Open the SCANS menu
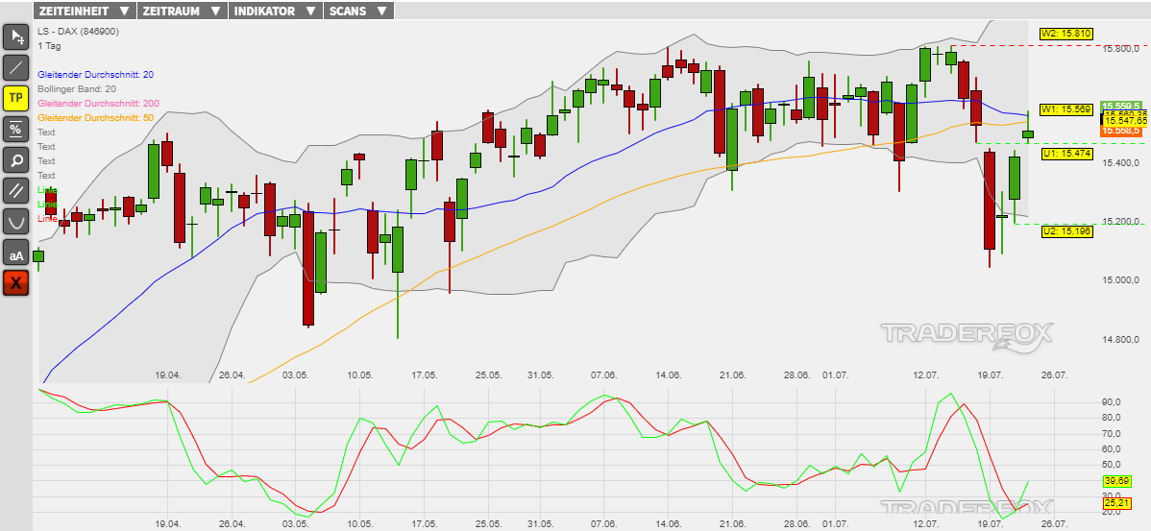1151x531 pixels. tap(357, 12)
